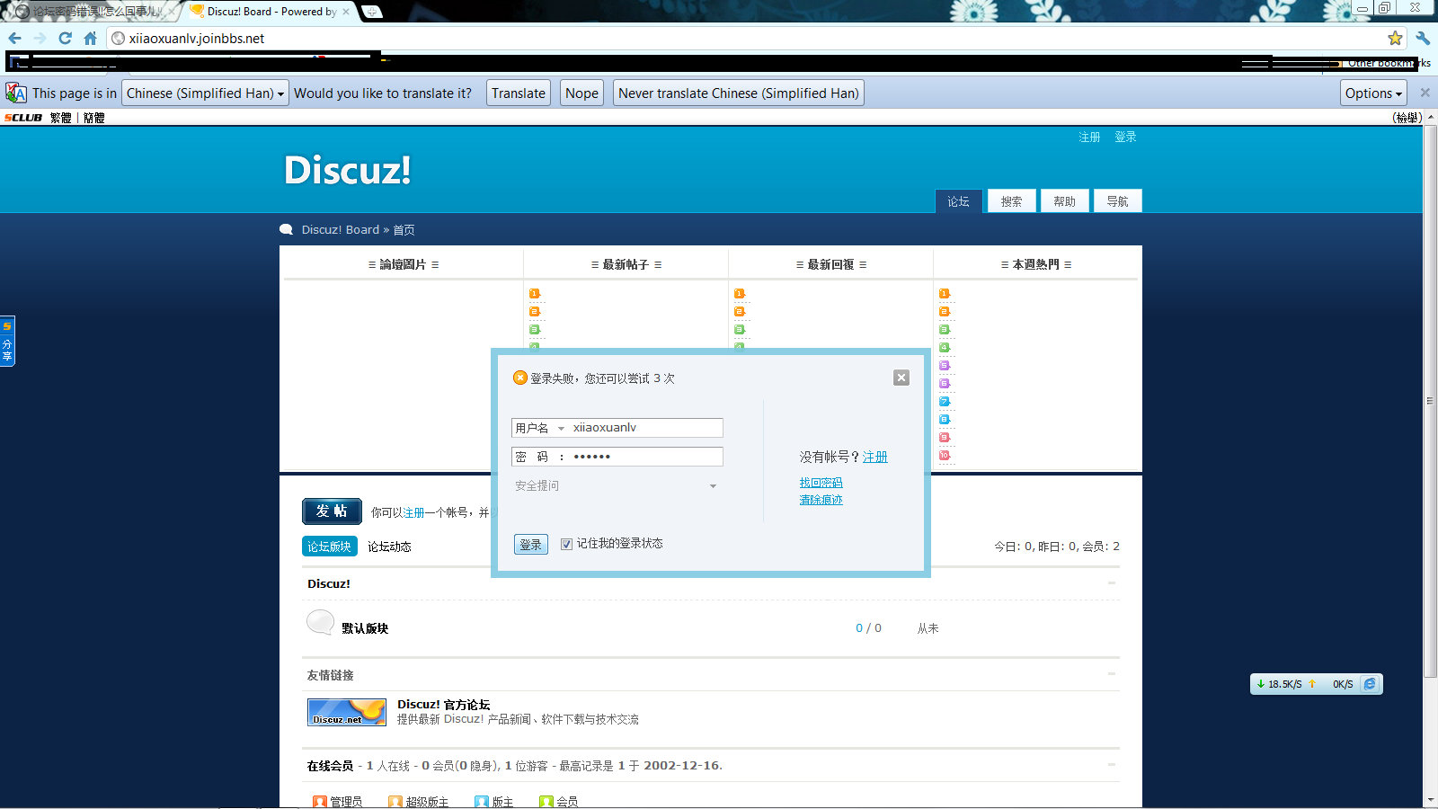The height and width of the screenshot is (809, 1438).
Task: Collapse the 在线会员 section
Action: pyautogui.click(x=1112, y=765)
